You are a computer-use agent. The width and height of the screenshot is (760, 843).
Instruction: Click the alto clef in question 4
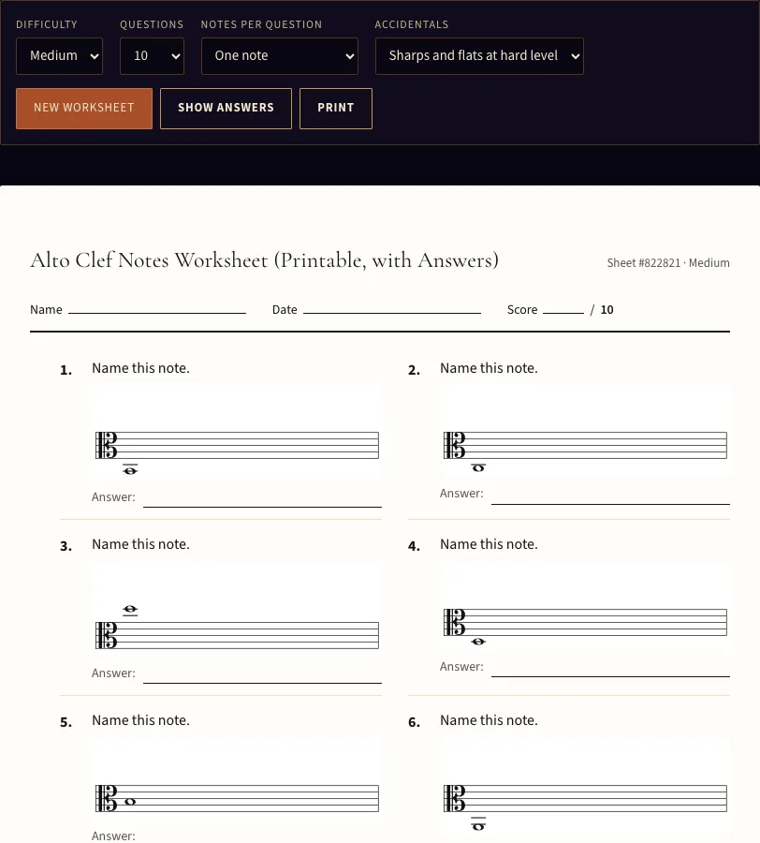454,623
